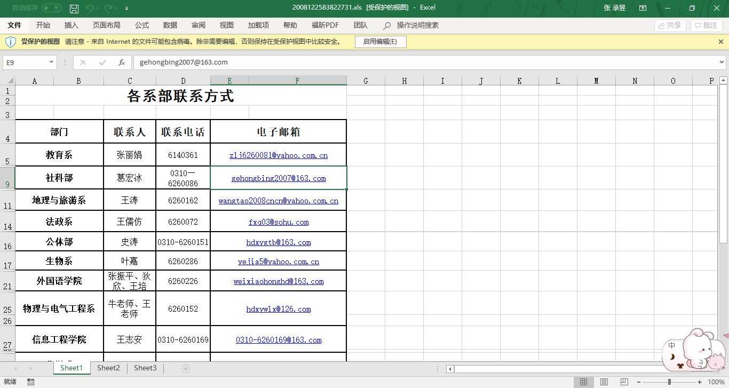The image size is (729, 388).
Task: Open the hdxywlx@126.com email link
Action: click(x=279, y=309)
